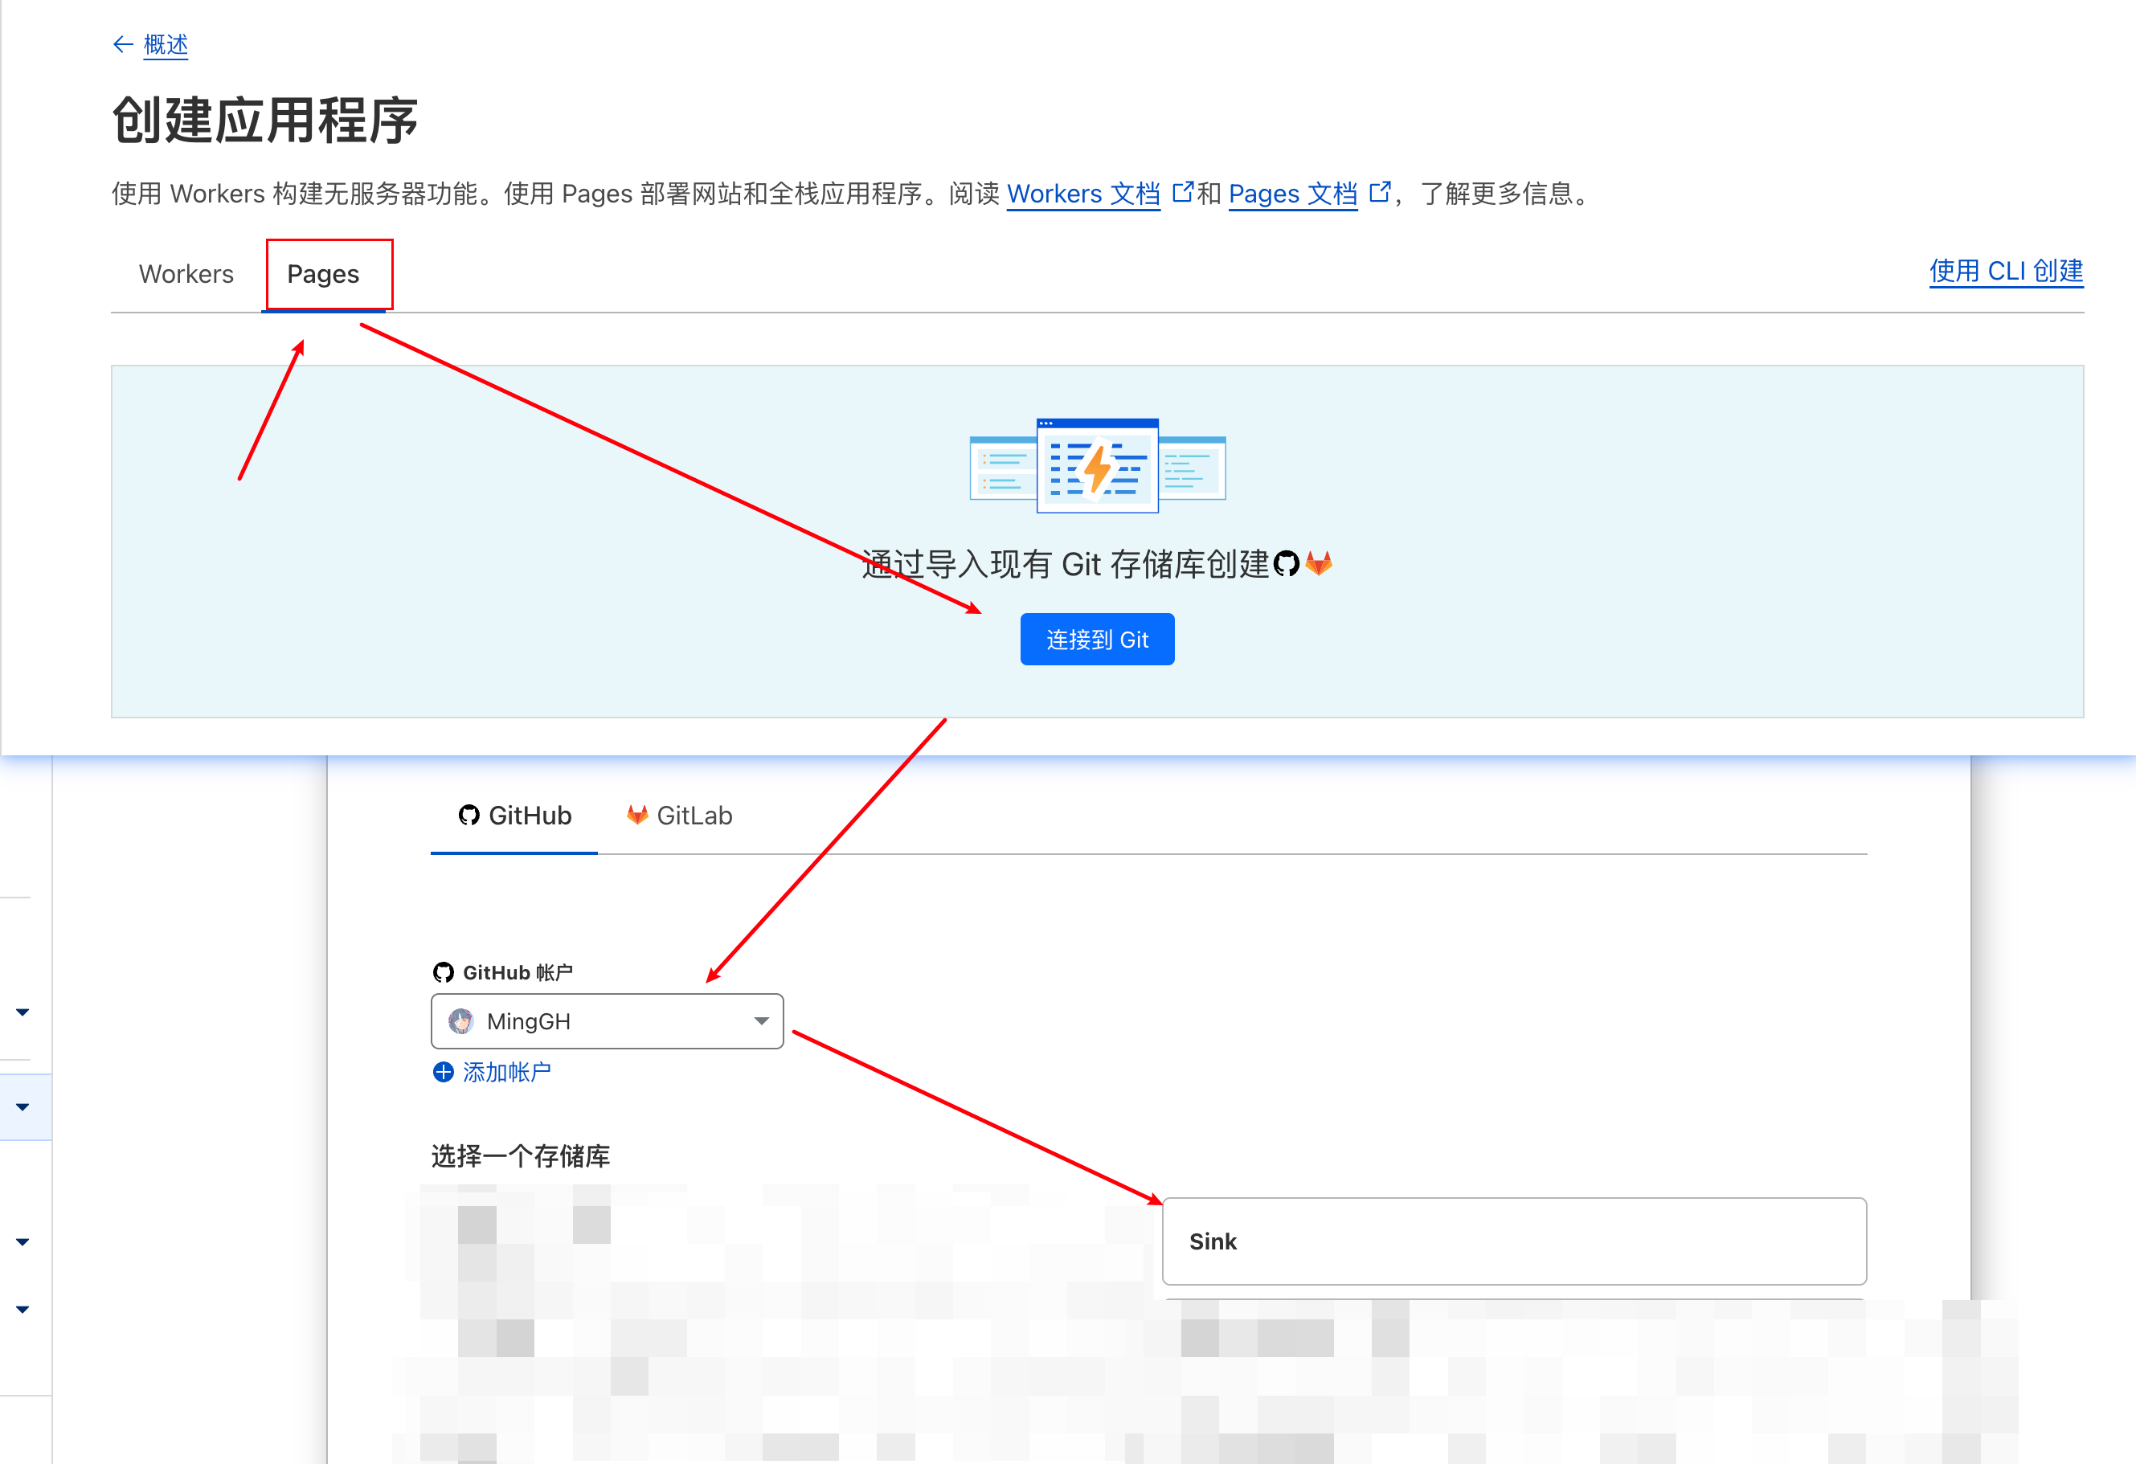Viewport: 2136px width, 1464px height.
Task: Select the Pages tab
Action: 322,274
